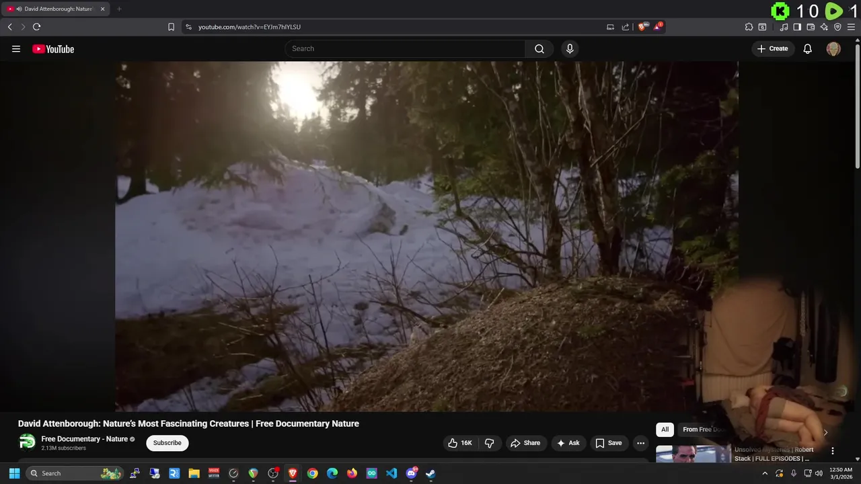Save the video to playlist
This screenshot has width=861, height=484.
pos(608,443)
